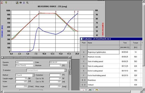Click the axis scaling toolbar icon

click(x=17, y=2)
